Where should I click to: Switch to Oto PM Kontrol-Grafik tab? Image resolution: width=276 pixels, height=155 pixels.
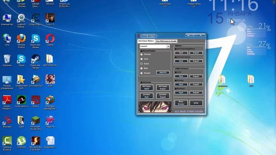tap(166, 41)
